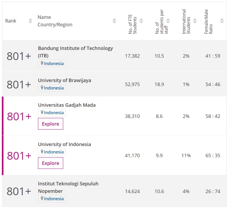Sort by International Students arrows
This screenshot has width=229, height=209.
tap(195, 21)
